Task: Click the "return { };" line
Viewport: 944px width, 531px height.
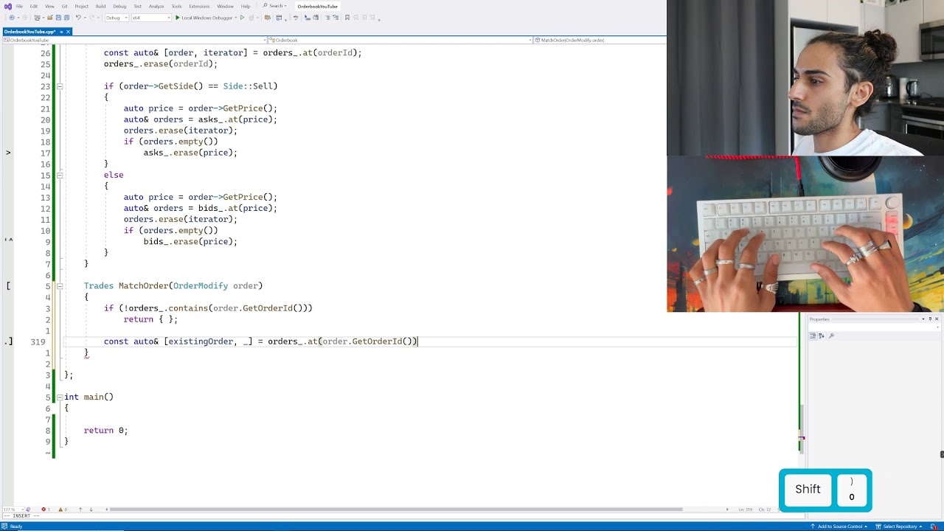Action: click(x=150, y=319)
